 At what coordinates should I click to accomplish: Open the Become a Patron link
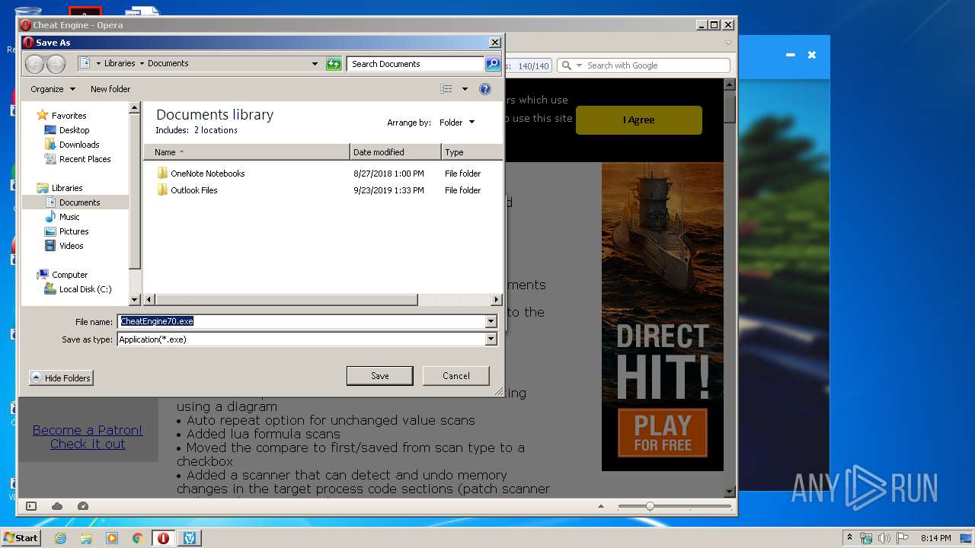[88, 430]
